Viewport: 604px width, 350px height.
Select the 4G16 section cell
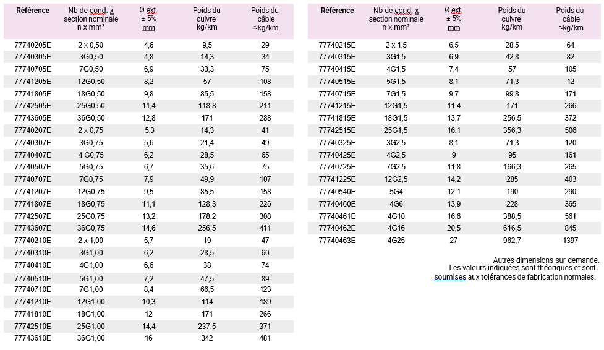pyautogui.click(x=396, y=228)
